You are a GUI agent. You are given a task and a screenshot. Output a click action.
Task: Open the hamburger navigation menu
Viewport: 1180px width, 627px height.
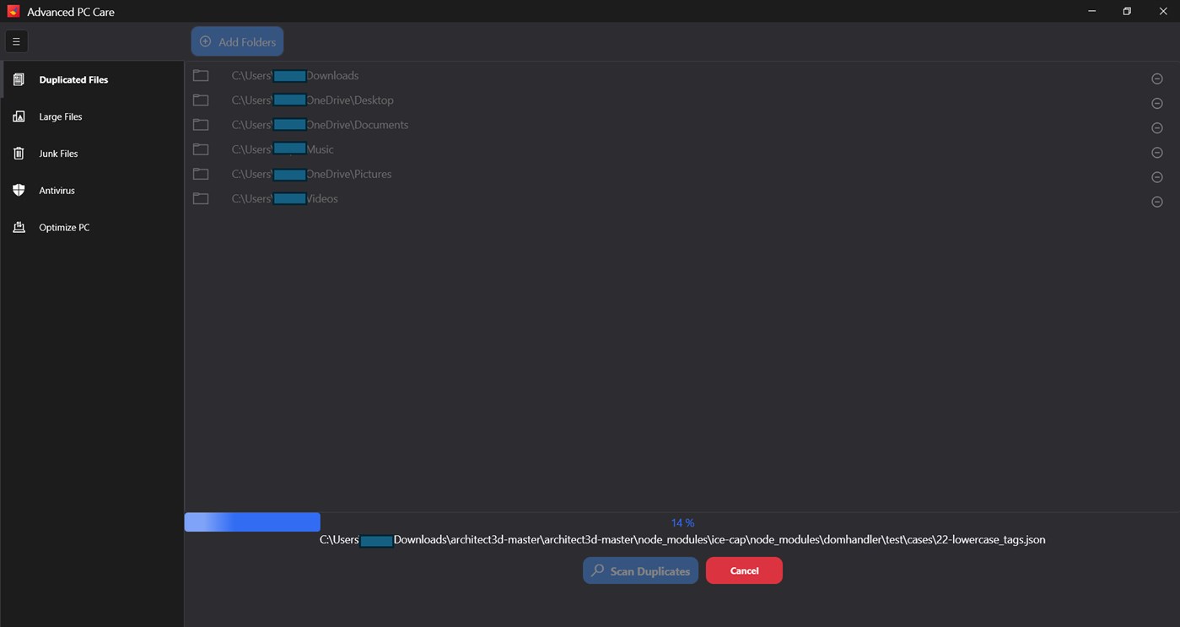tap(16, 41)
